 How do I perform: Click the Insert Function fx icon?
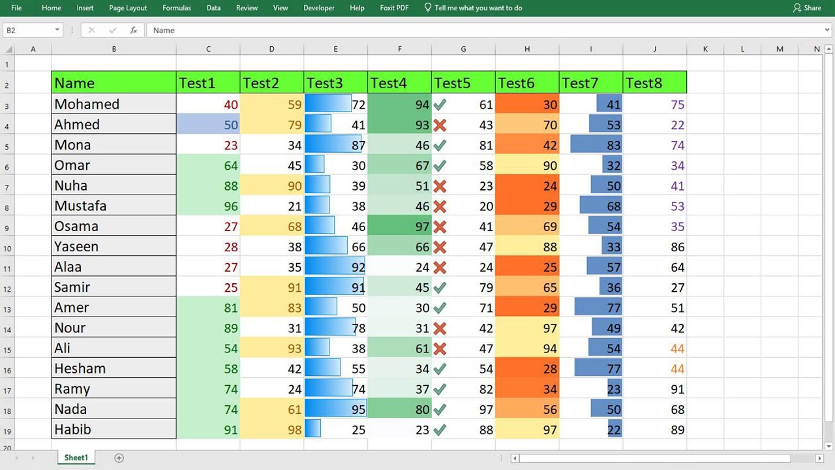(133, 30)
